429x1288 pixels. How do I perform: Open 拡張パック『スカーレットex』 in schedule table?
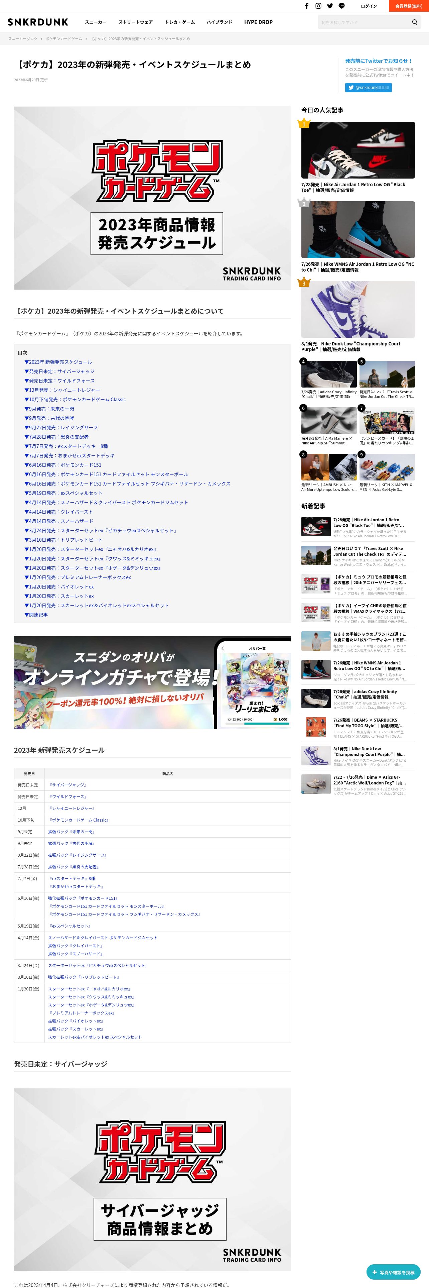(x=76, y=1029)
